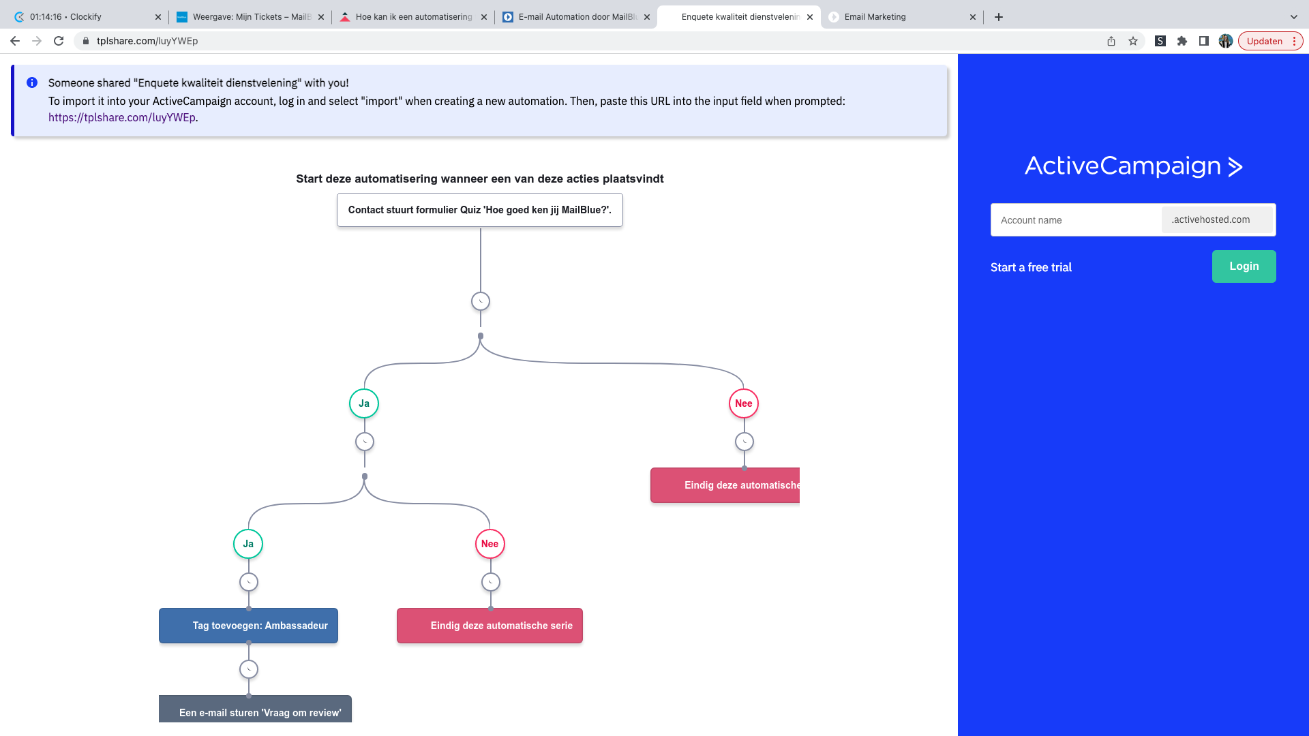
Task: Open a new browser tab
Action: pyautogui.click(x=999, y=17)
